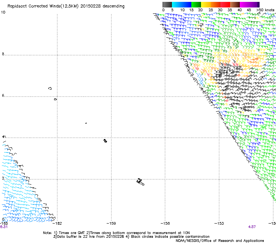Click the top latitude axis label '10'
The image size is (276, 243).
click(3, 12)
